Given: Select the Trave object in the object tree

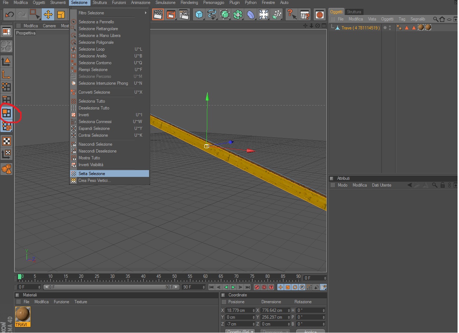Looking at the screenshot, I should click(361, 28).
